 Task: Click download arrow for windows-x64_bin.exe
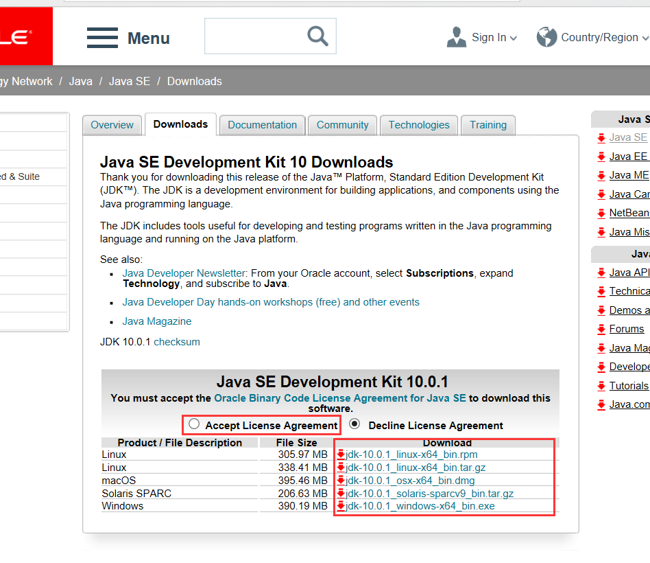[x=341, y=506]
